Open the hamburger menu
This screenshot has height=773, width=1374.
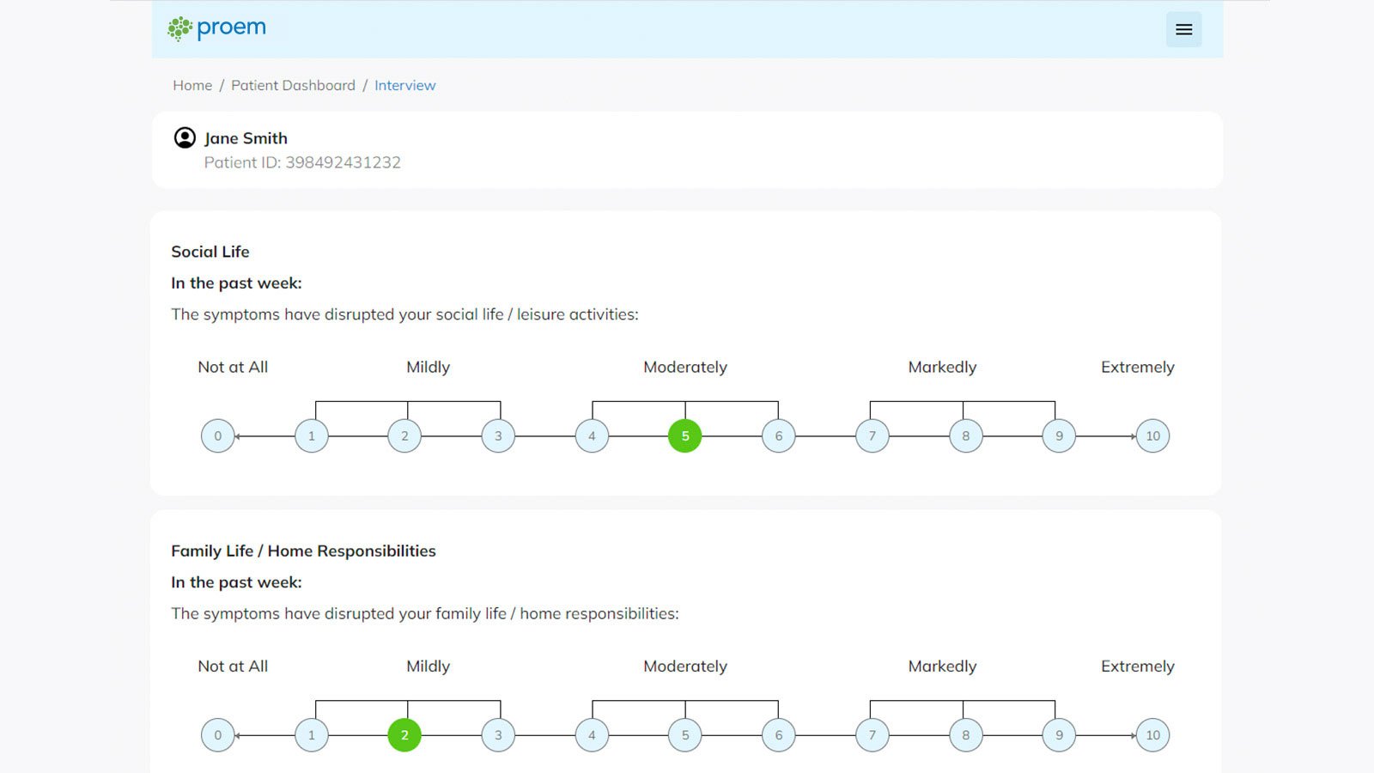coord(1183,29)
